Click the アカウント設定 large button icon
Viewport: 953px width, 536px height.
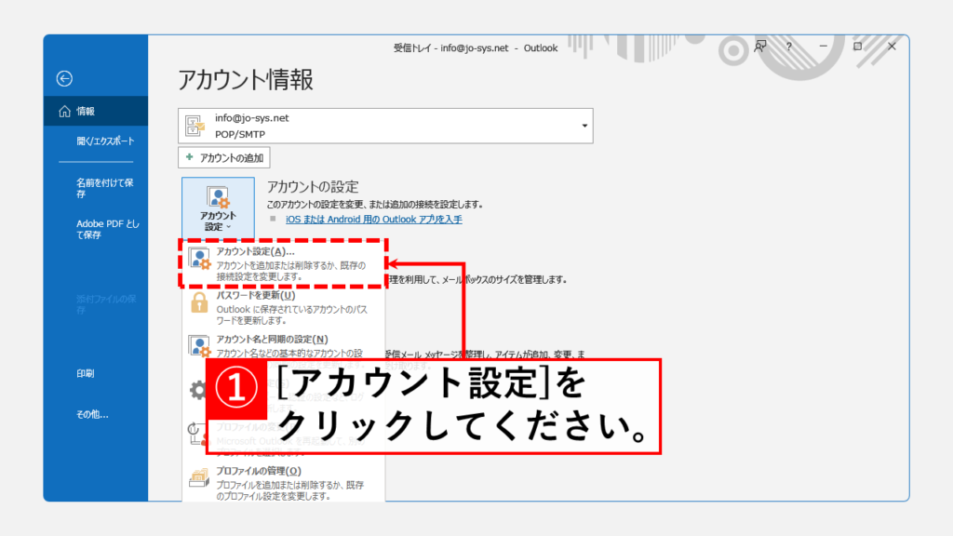[x=218, y=197]
